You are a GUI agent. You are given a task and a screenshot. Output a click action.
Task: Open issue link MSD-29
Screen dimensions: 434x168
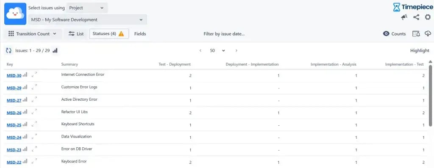[14, 88]
